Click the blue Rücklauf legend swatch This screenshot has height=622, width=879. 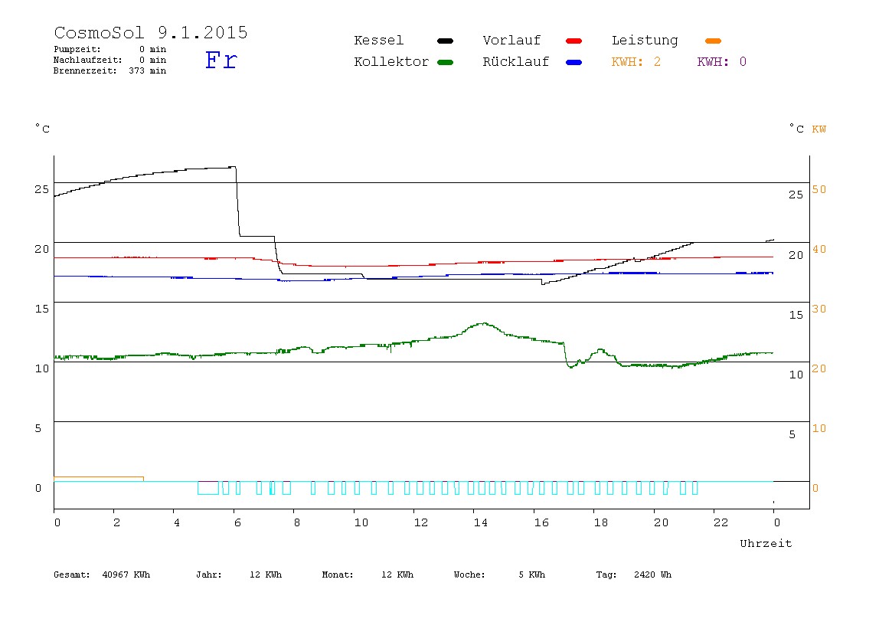pos(574,62)
